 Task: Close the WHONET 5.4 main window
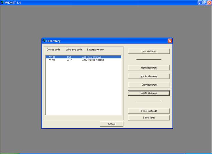[209, 3]
